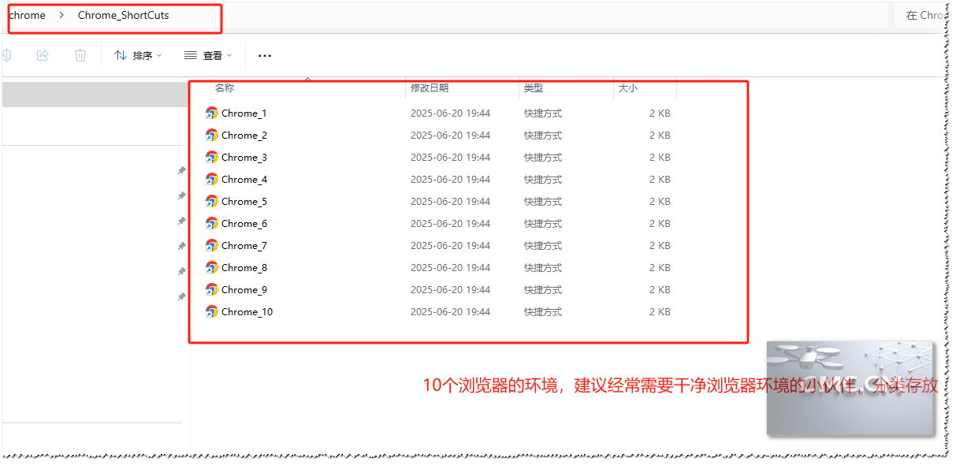The height and width of the screenshot is (465, 956).
Task: Click the 2 KB size in the Chrome_8 row
Action: (x=660, y=267)
